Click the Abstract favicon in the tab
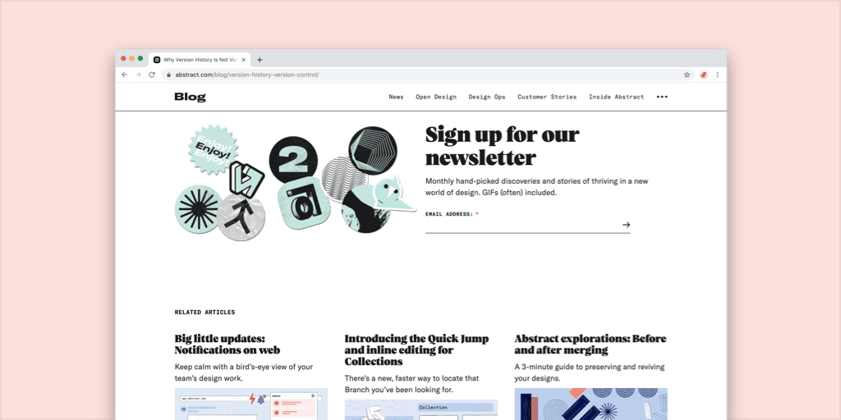This screenshot has width=841, height=420. pos(157,60)
